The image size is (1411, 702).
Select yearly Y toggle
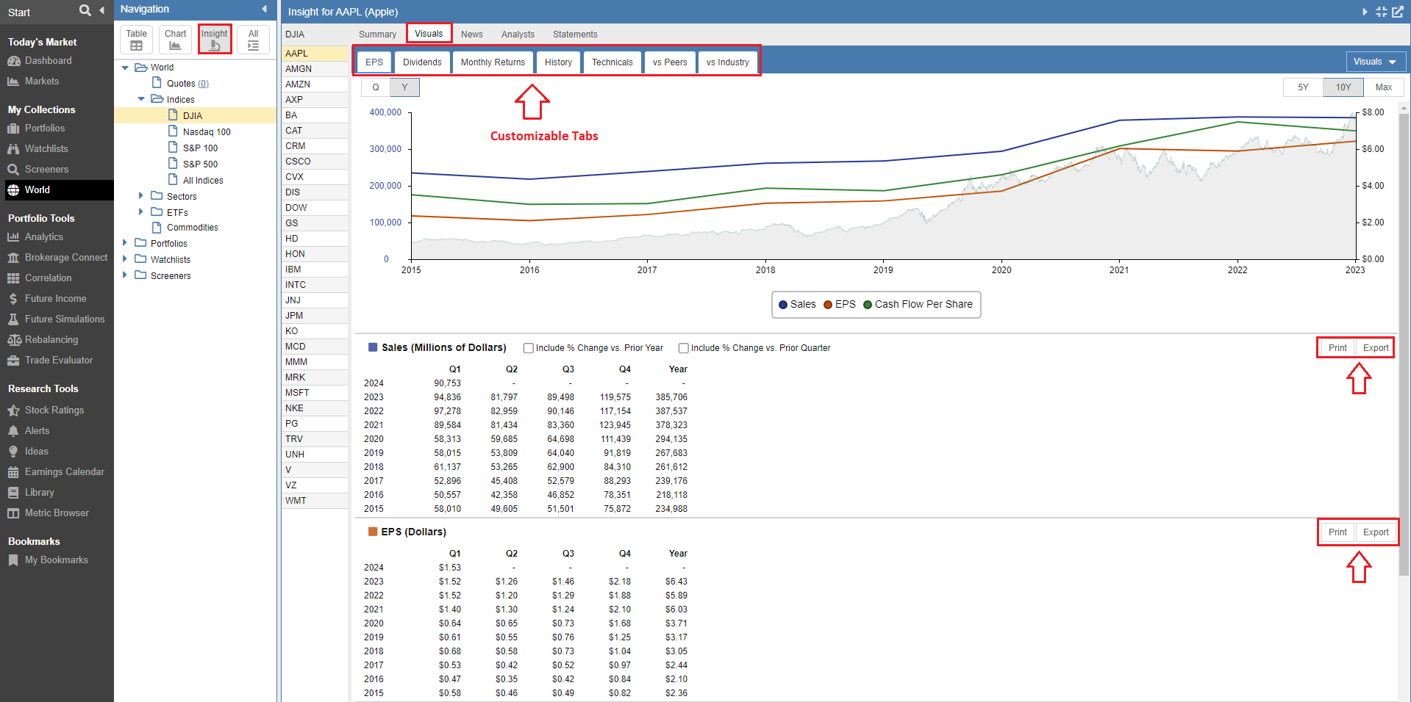(404, 87)
